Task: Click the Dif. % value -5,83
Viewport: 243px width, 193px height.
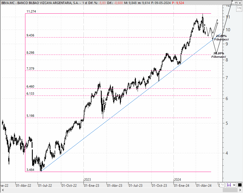Action: click(x=102, y=3)
